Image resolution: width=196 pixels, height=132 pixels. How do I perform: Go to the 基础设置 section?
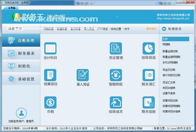pyautogui.click(x=21, y=79)
